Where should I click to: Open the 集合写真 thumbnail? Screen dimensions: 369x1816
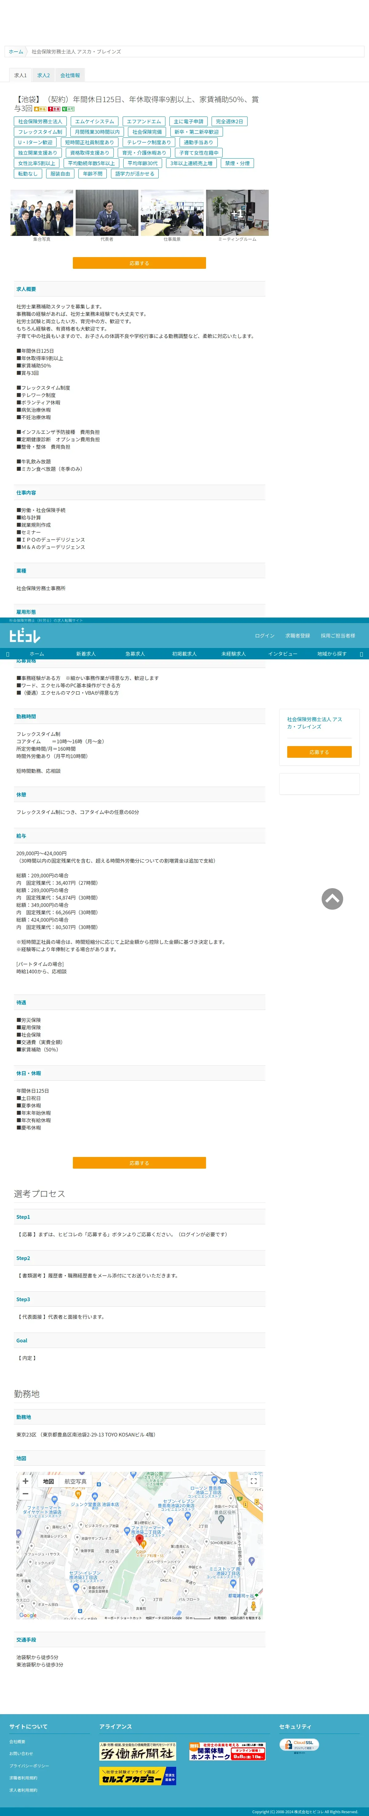tap(42, 213)
